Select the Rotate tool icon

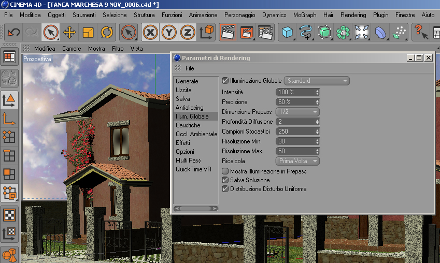[x=107, y=33]
